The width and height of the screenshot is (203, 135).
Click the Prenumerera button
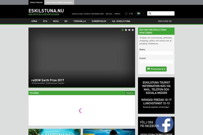[x=156, y=69]
